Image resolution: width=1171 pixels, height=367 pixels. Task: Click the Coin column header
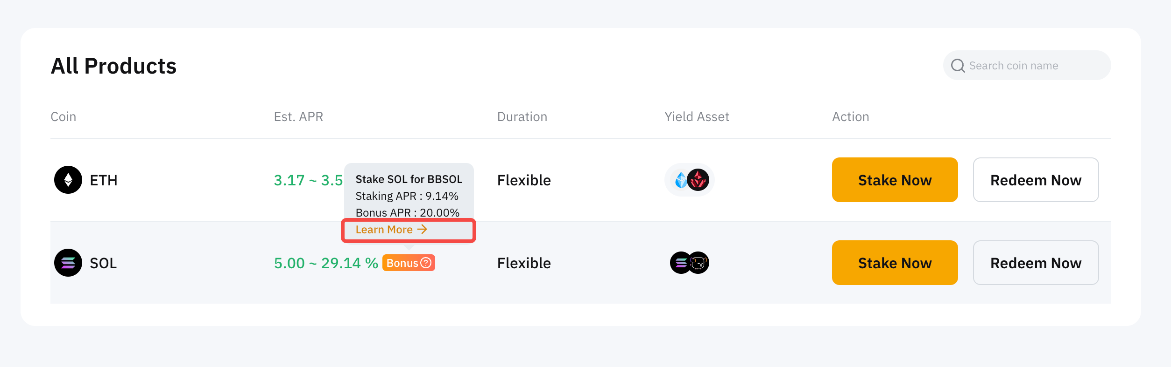point(63,116)
